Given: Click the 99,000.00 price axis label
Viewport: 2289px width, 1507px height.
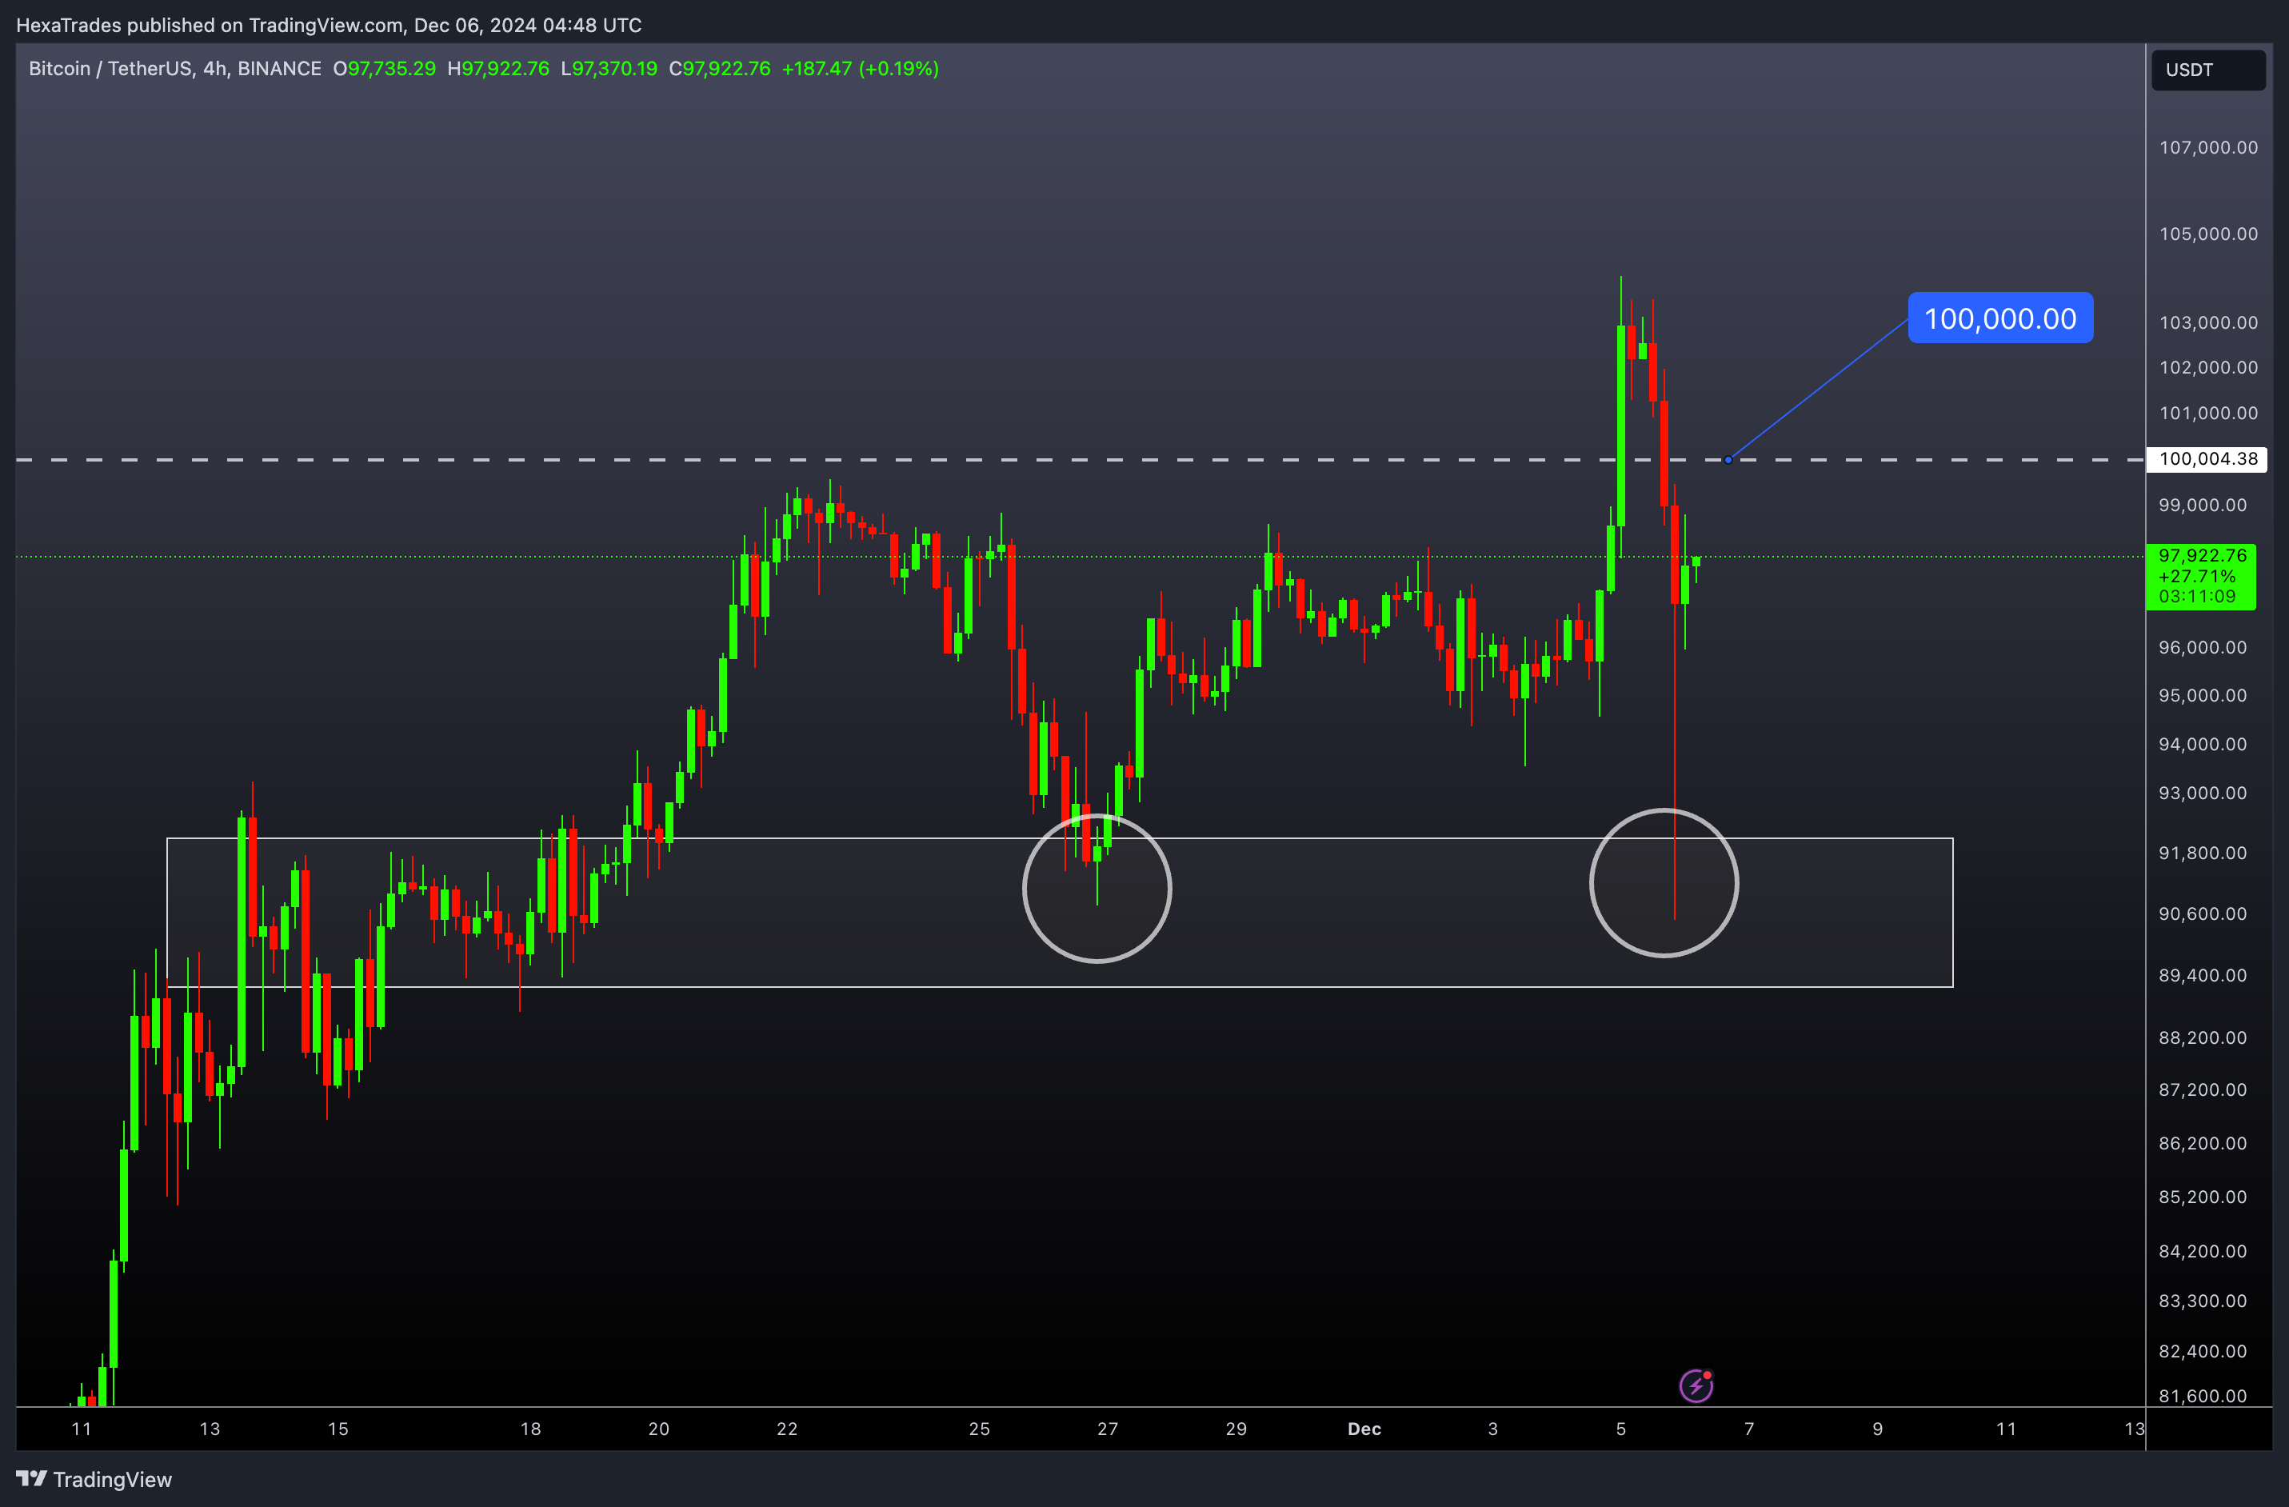Looking at the screenshot, I should [2203, 505].
